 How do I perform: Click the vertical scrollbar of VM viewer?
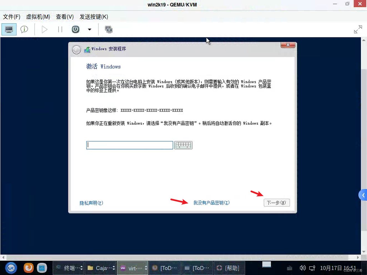[364, 150]
